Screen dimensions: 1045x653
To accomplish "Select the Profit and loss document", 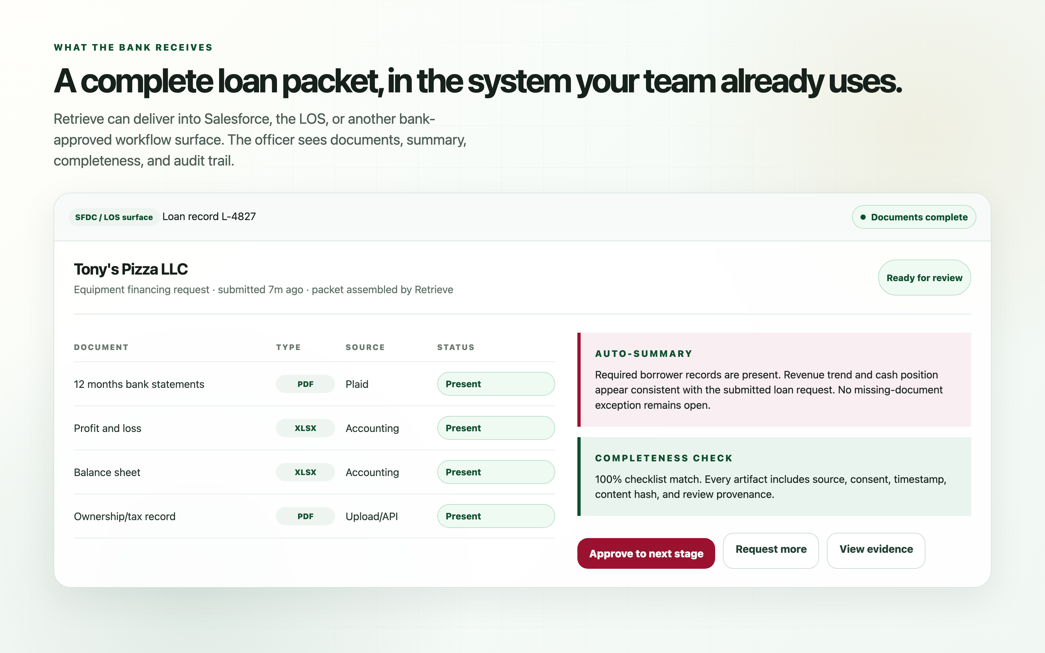I will click(107, 428).
